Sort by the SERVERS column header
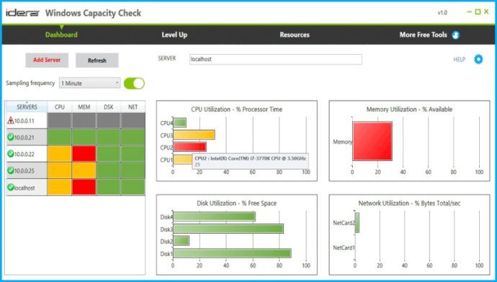Image resolution: width=497 pixels, height=282 pixels. [27, 106]
